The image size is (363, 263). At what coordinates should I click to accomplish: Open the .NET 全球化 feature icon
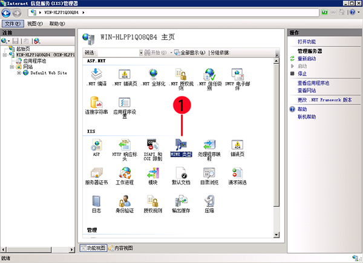pos(153,77)
